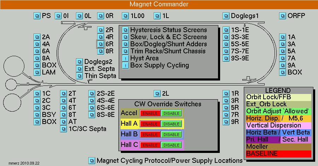Disable the Hall A CW override
This screenshot has height=166, width=318.
coord(171,124)
